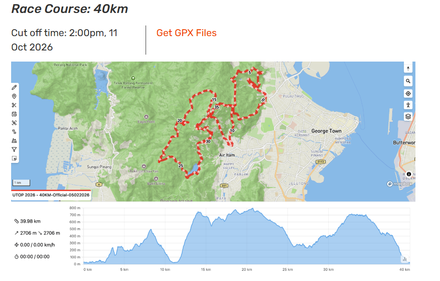Open the Get GPX Files link

[x=186, y=33]
